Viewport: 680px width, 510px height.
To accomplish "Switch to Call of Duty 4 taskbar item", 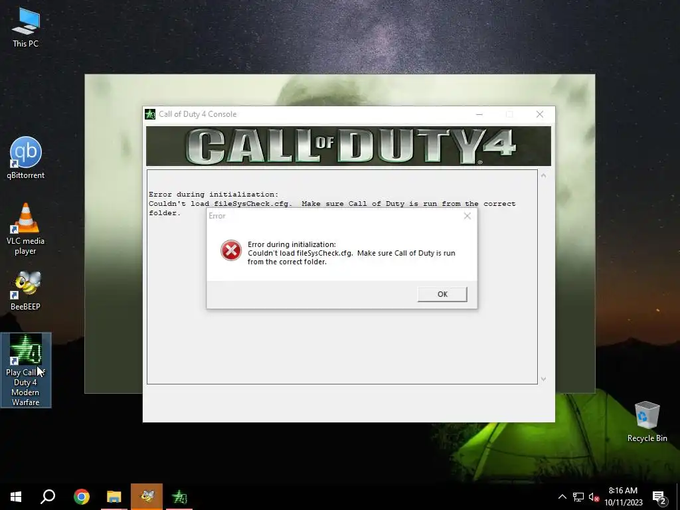I will point(179,497).
